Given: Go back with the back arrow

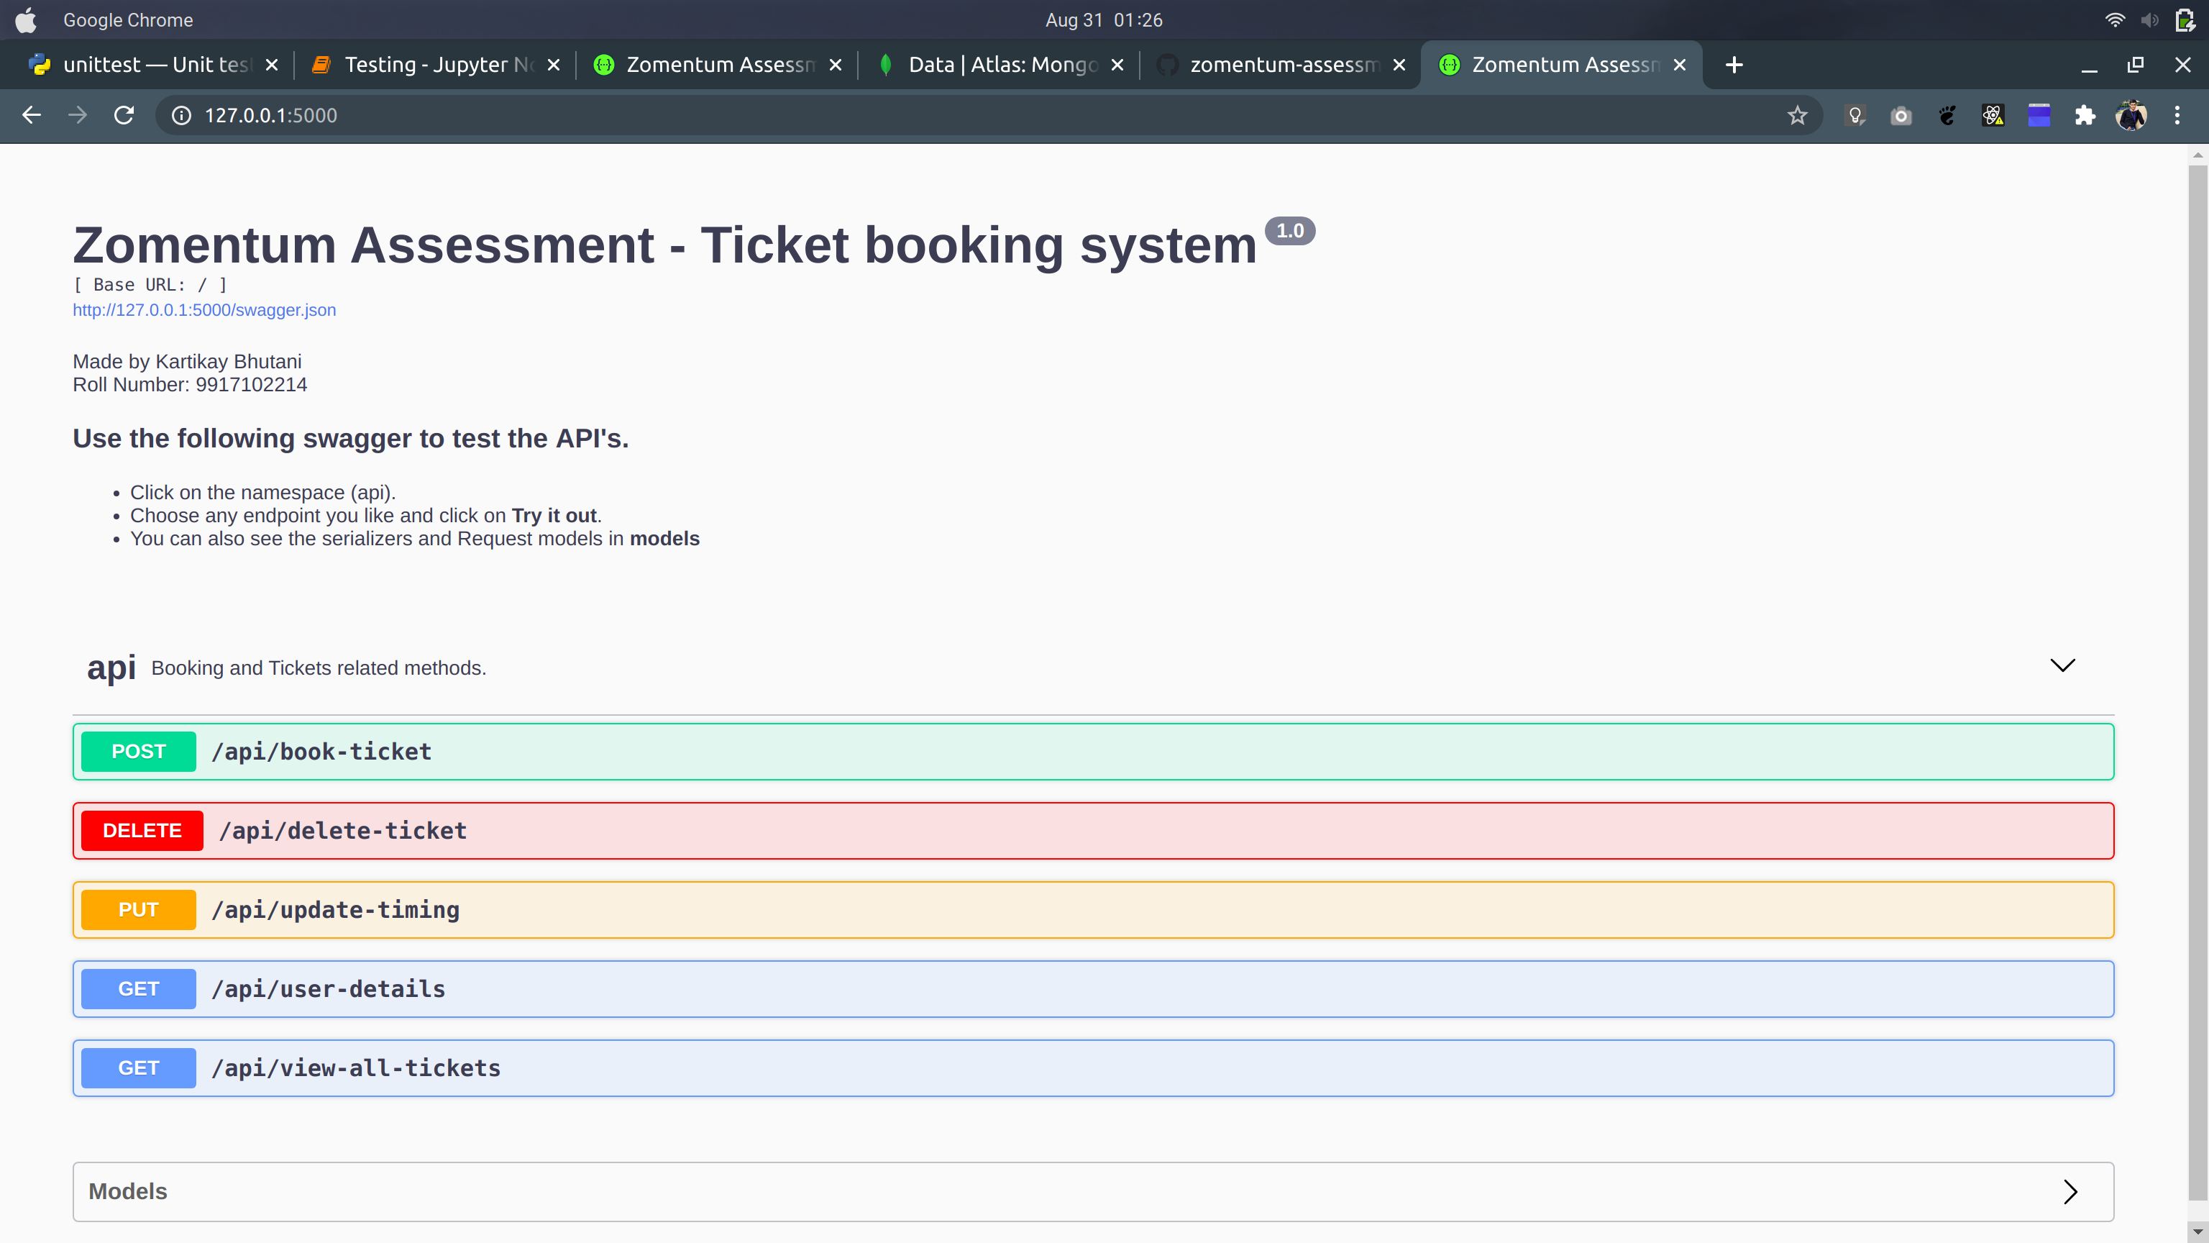Looking at the screenshot, I should pos(32,115).
